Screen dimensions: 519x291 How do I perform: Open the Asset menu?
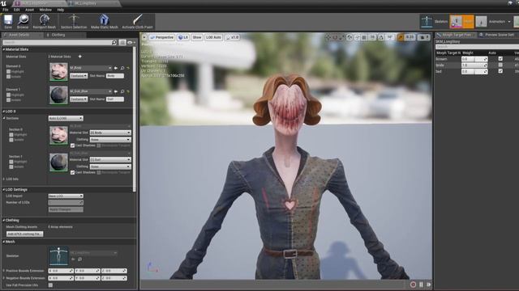tap(29, 10)
